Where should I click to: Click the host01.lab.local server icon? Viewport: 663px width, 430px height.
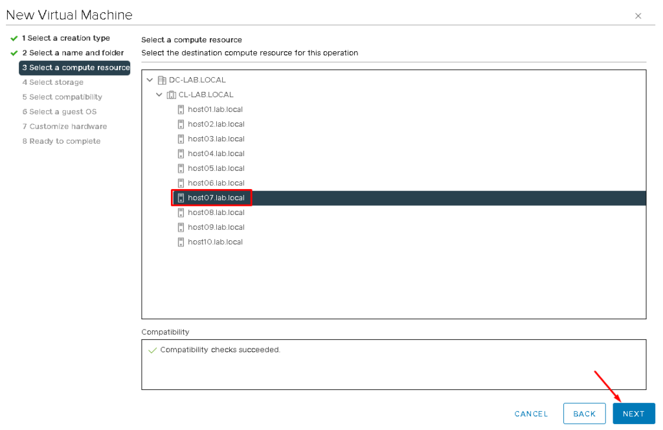[x=181, y=109]
